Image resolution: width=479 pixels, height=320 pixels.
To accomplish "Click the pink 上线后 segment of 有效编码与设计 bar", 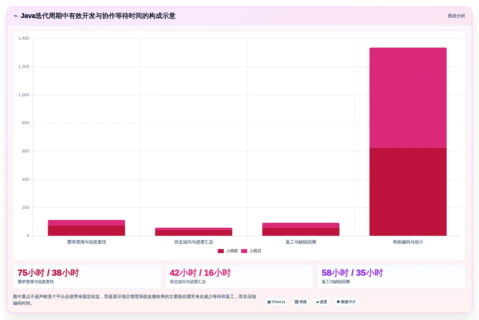I will (408, 98).
